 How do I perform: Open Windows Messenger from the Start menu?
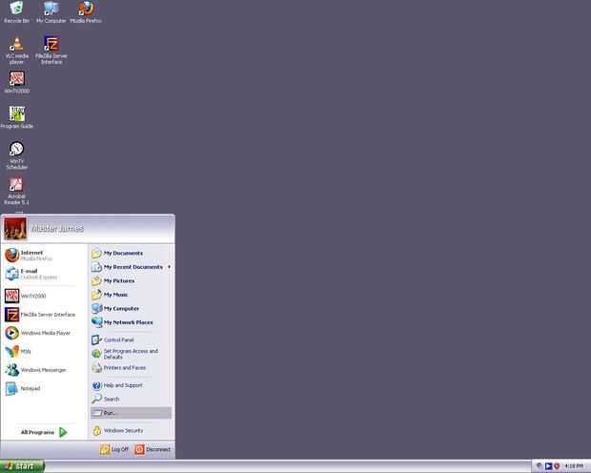[x=44, y=370]
